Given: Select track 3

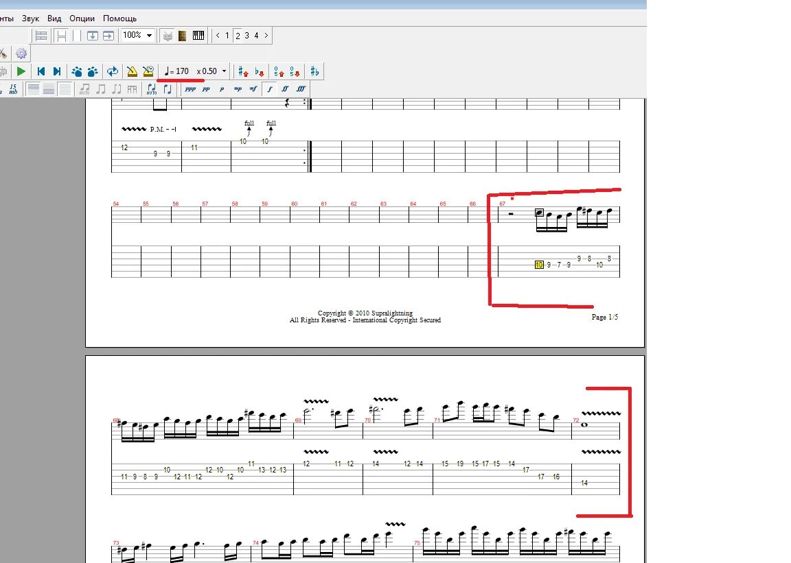Looking at the screenshot, I should (x=247, y=36).
